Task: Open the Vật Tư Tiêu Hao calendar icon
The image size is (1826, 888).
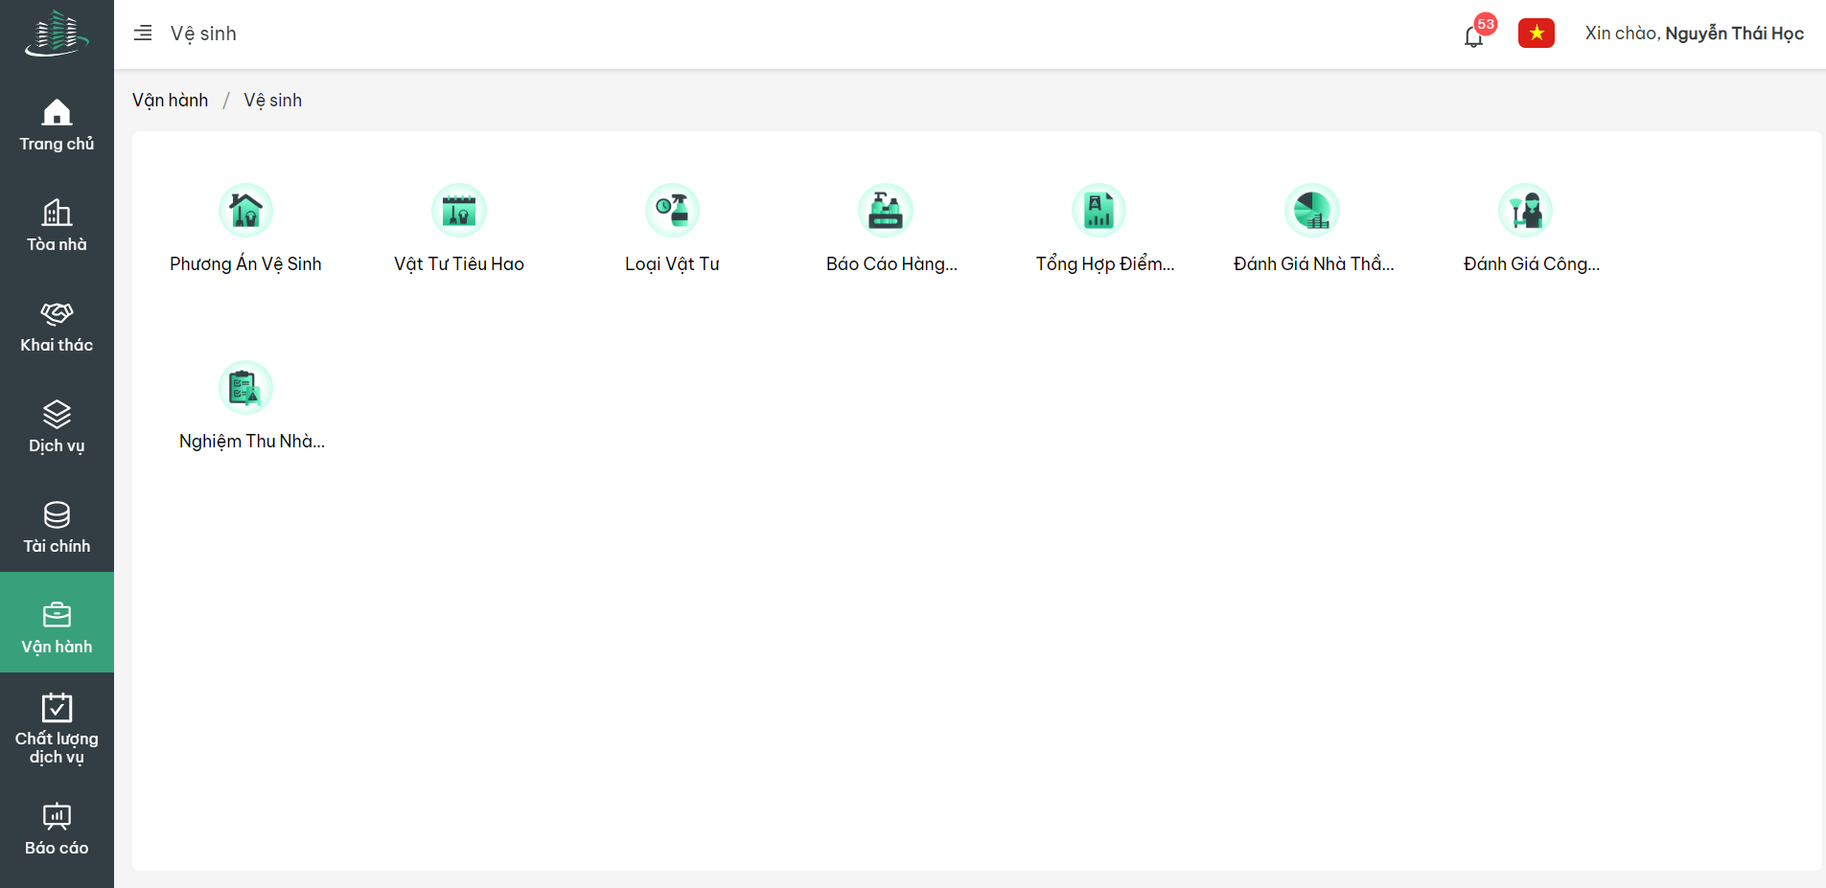Action: click(x=459, y=210)
